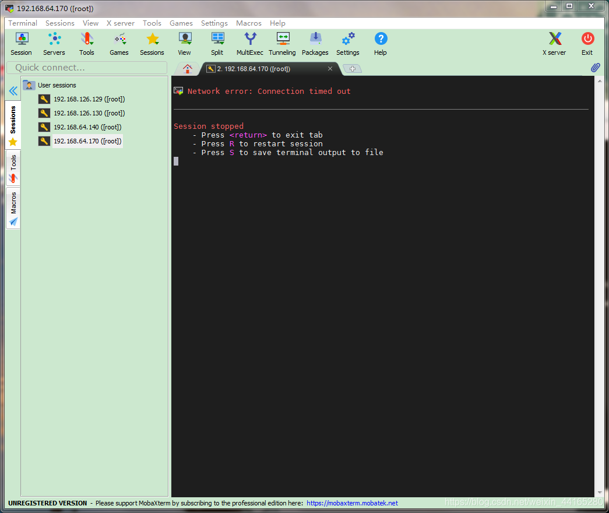Click the User sessions folder icon
Image resolution: width=609 pixels, height=513 pixels.
pos(29,85)
